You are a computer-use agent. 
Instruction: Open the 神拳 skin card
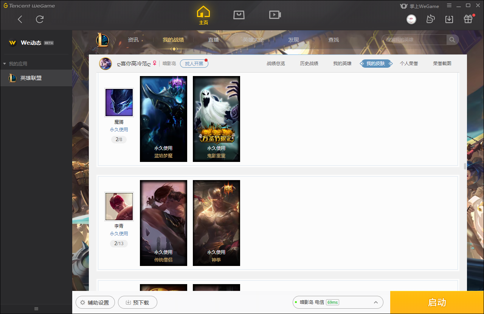click(x=216, y=223)
